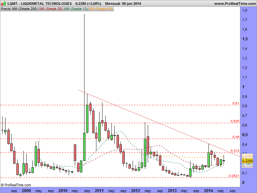Click the 2013 year label on time axis
Screen dimensions: 257x193
[x=172, y=191]
